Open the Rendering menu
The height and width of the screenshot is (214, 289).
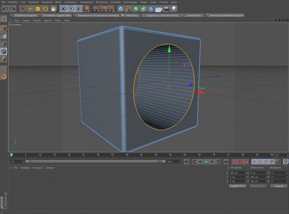[102, 2]
